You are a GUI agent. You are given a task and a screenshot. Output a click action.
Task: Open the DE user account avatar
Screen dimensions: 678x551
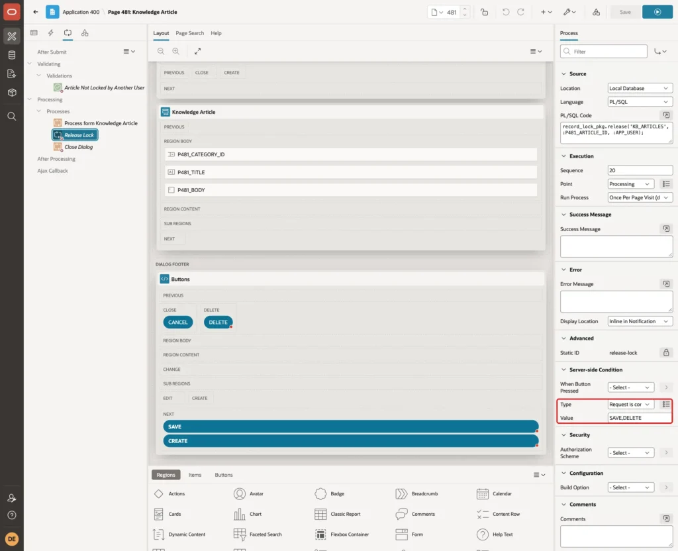tap(12, 539)
